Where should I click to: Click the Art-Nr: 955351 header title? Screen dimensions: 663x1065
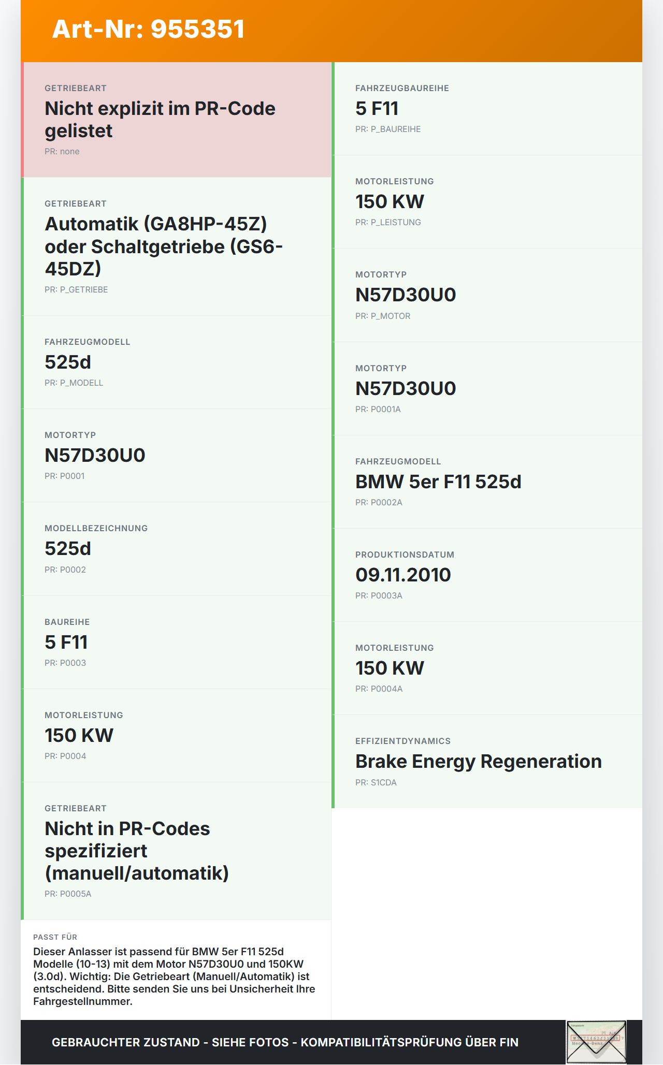tap(148, 29)
